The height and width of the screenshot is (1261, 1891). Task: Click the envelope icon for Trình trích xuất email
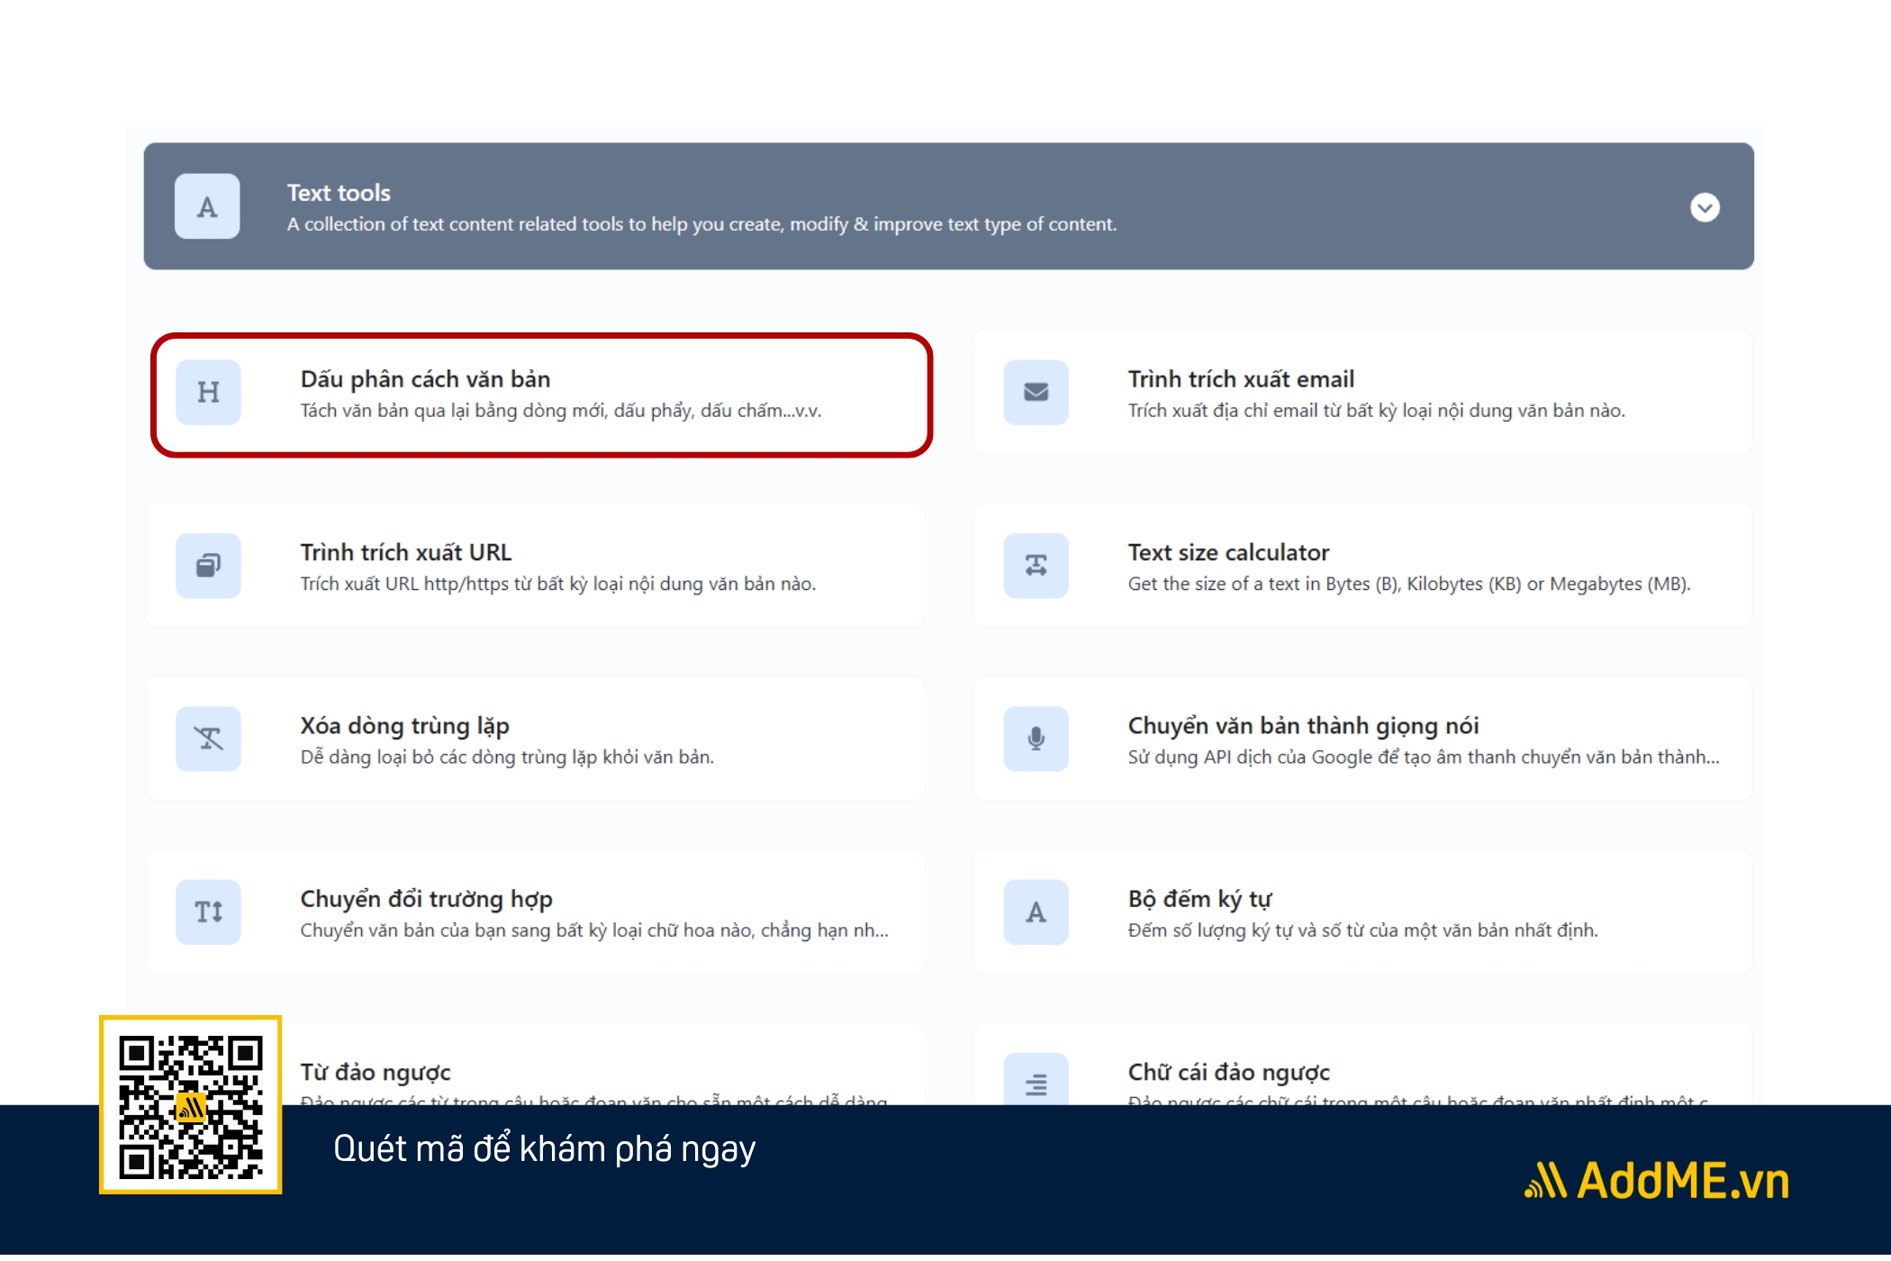point(1036,393)
